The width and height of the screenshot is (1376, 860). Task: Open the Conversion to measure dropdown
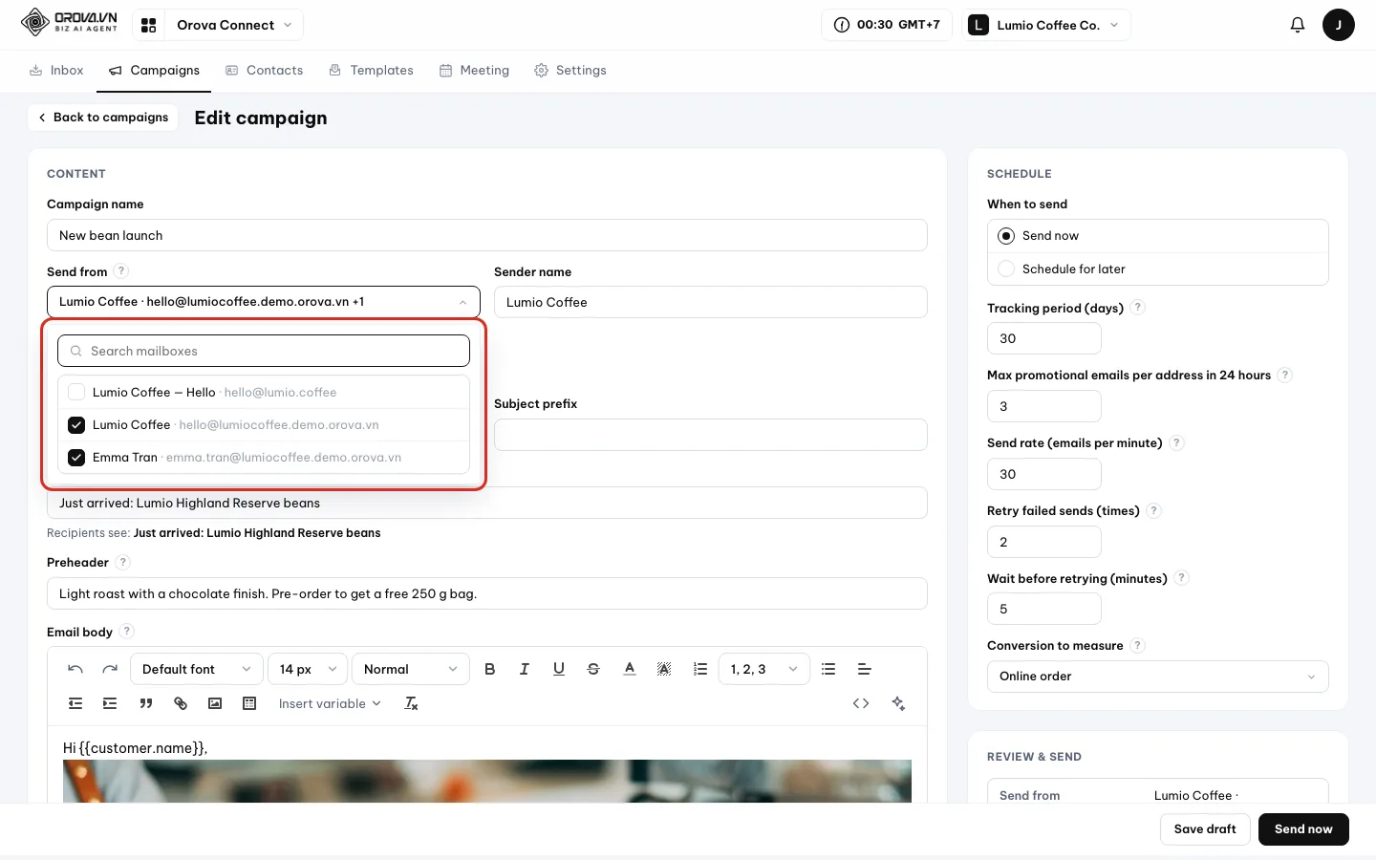click(1157, 677)
